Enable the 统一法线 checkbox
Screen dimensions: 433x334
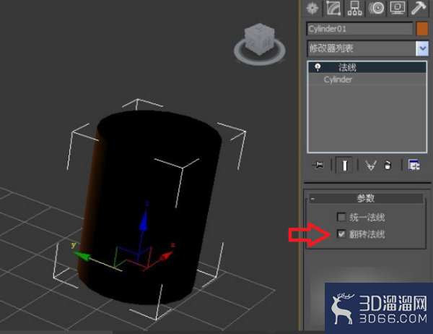point(341,217)
